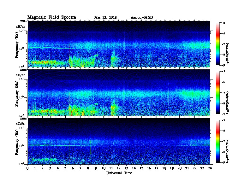This screenshot has height=193, width=250.
Task: Click hour tick label "5" on time axis
Action: coord(66,168)
